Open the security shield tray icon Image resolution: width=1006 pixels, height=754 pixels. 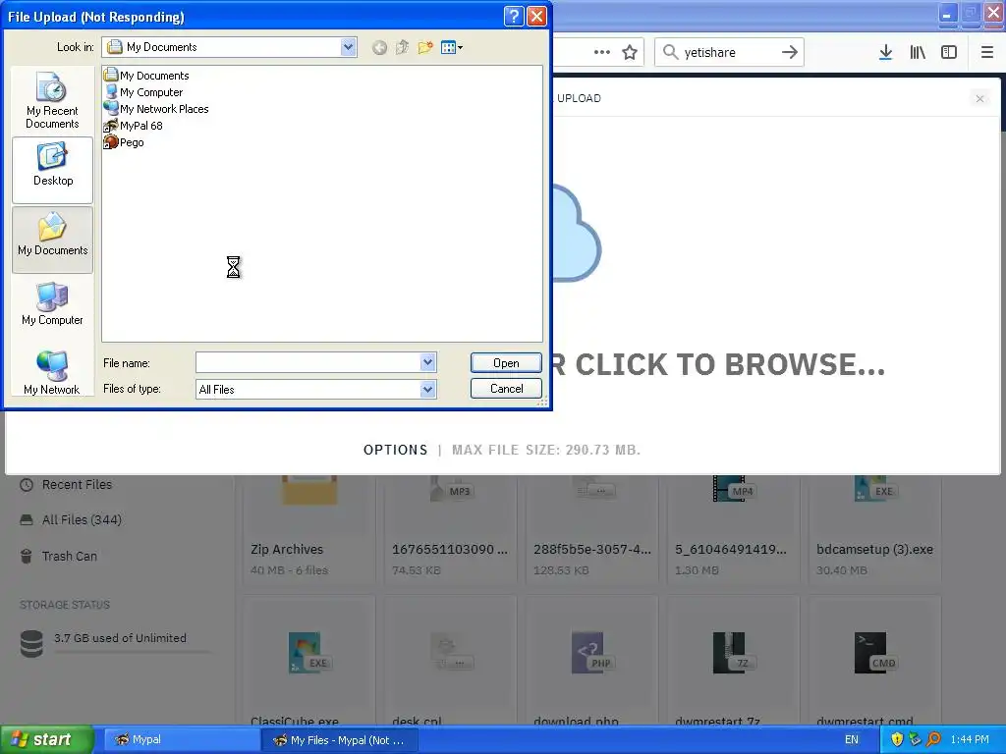[x=897, y=740]
